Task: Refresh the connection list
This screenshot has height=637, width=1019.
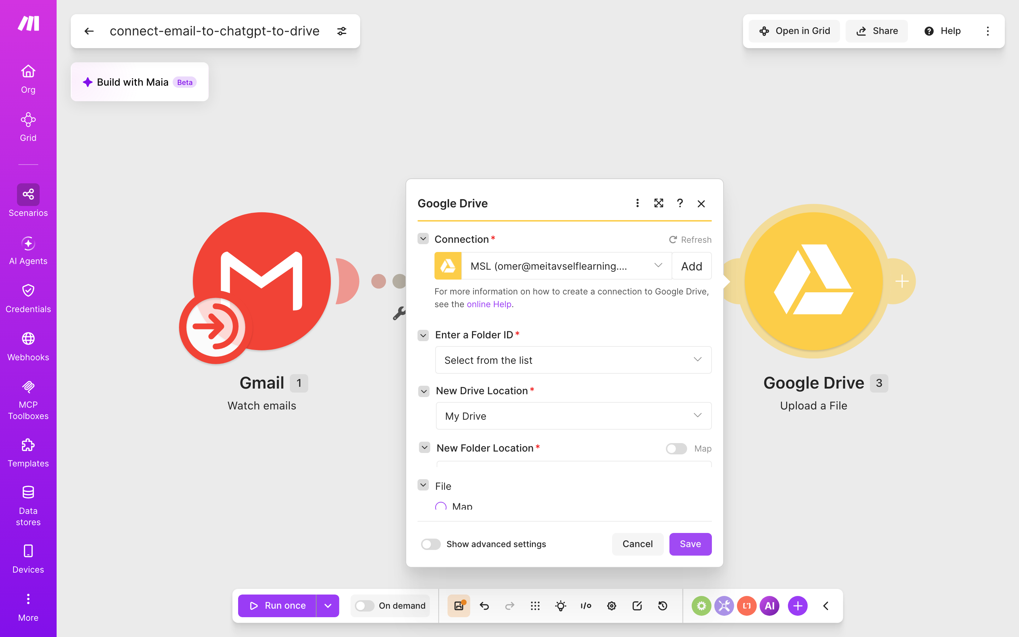Action: (690, 240)
